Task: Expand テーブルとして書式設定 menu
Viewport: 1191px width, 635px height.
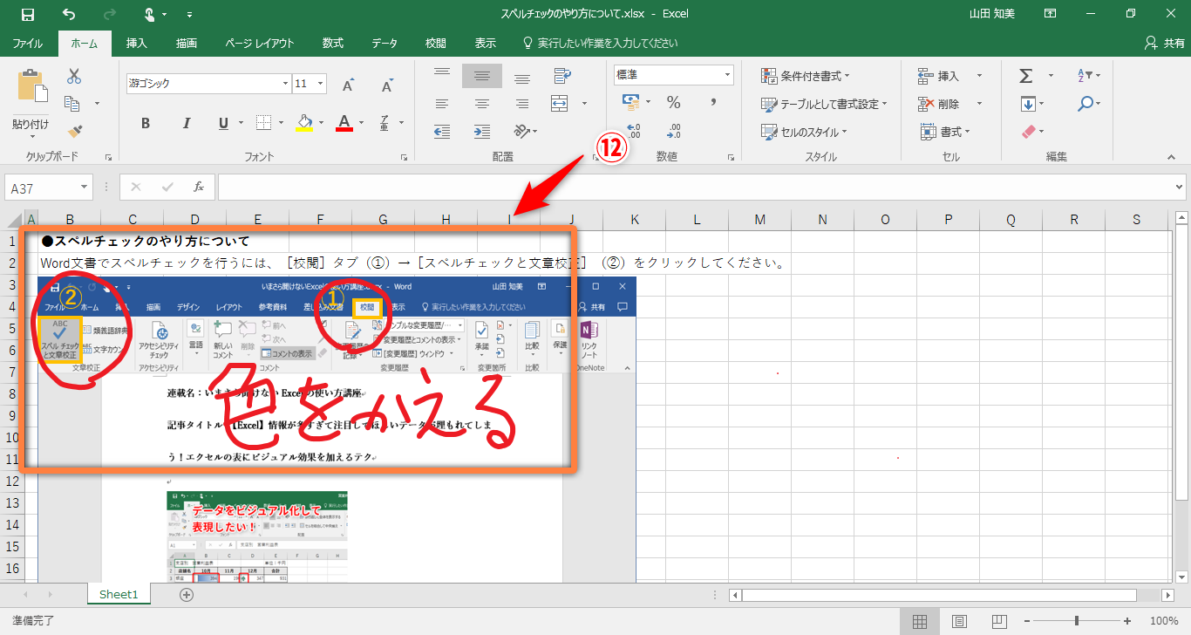Action: click(x=824, y=104)
